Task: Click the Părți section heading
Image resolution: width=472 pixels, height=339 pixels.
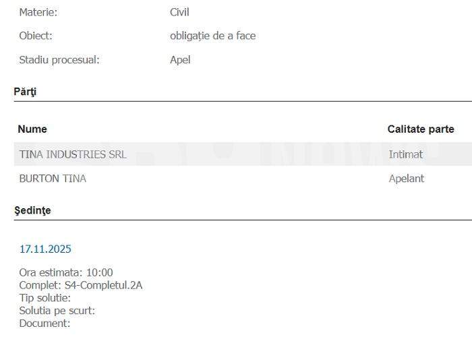Action: (x=25, y=92)
